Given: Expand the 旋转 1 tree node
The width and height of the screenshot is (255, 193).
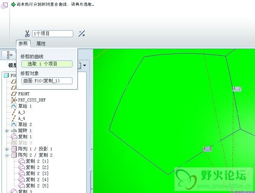Looking at the screenshot, I should coord(6,131).
